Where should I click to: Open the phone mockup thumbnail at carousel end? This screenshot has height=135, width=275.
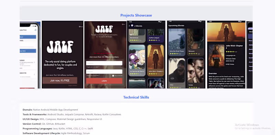(250, 55)
